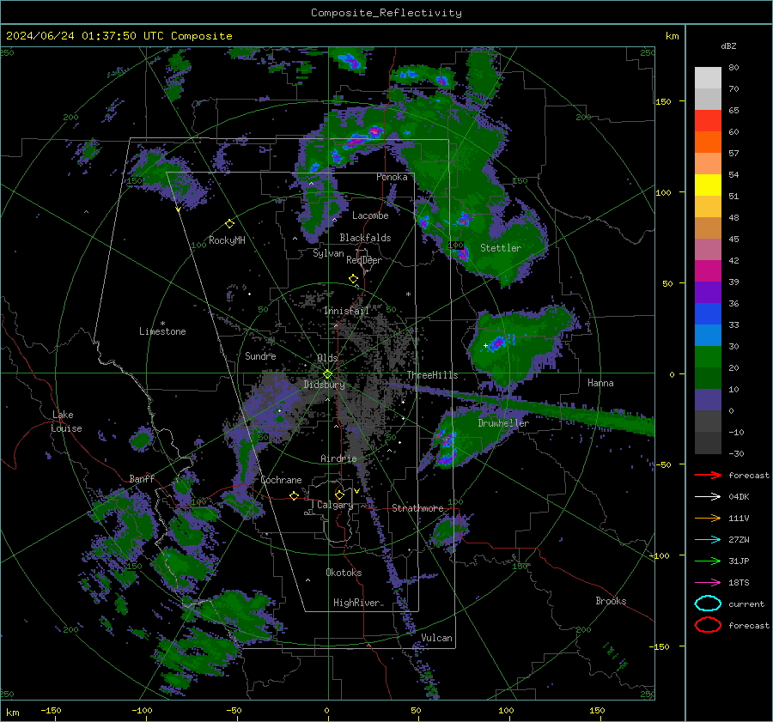Click the red forecast ellipse icon
Screen dimensions: 773x722
coord(708,625)
